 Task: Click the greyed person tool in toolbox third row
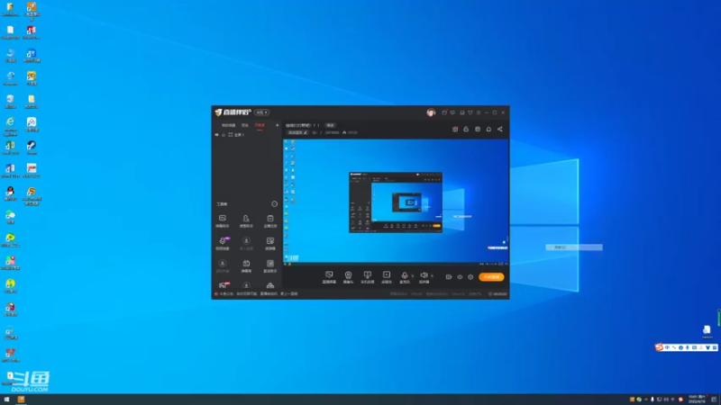(223, 265)
